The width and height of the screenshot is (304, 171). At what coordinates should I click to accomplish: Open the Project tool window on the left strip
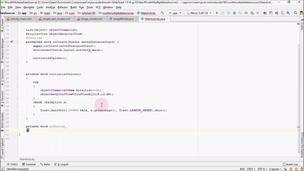click(x=2, y=26)
